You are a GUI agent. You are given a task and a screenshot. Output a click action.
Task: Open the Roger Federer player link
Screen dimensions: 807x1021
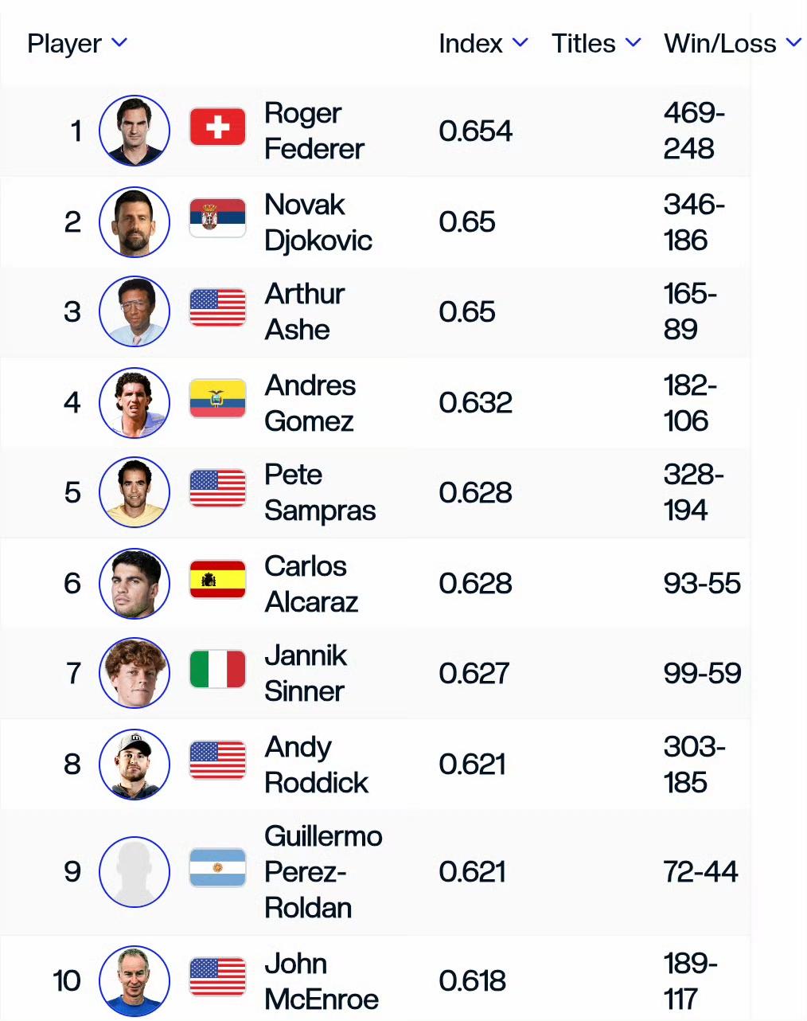[314, 131]
